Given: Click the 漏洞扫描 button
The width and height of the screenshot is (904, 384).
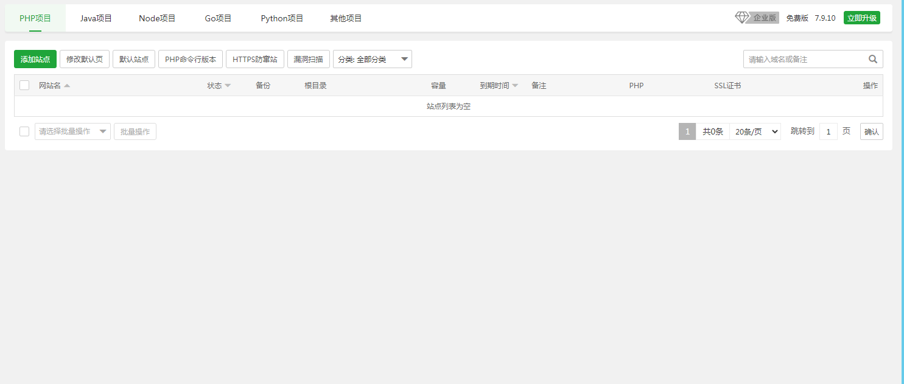Looking at the screenshot, I should pyautogui.click(x=309, y=59).
